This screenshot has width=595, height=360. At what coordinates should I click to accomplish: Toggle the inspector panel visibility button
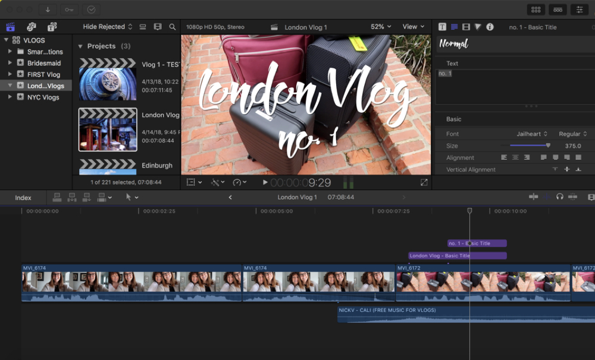579,10
